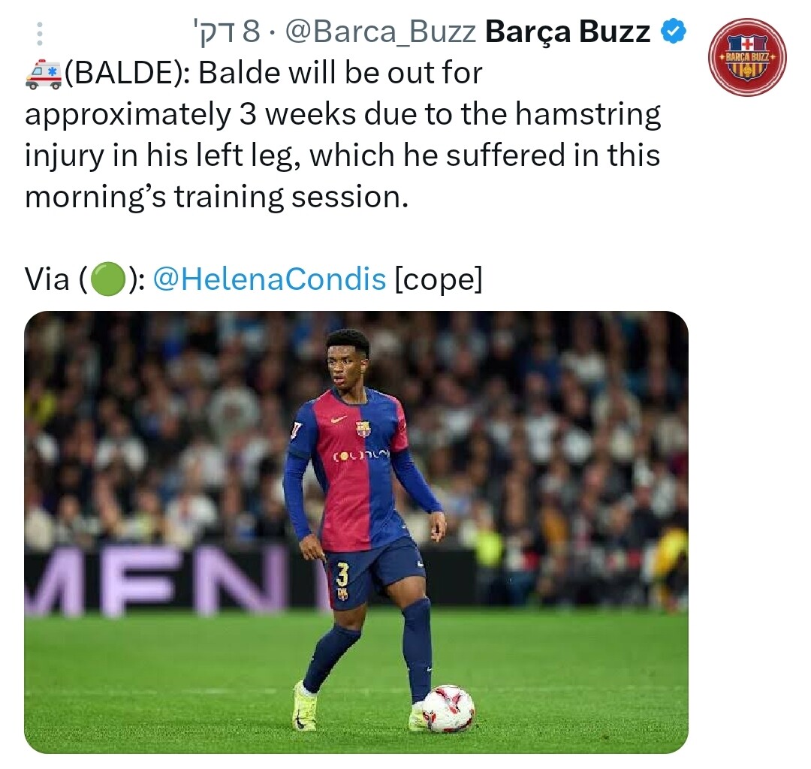The image size is (811, 769).
Task: Click the football in the photo
Action: coord(448,708)
